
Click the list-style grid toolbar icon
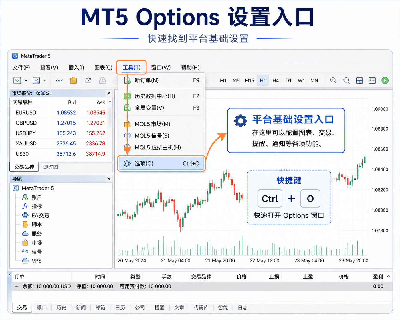coord(372,80)
